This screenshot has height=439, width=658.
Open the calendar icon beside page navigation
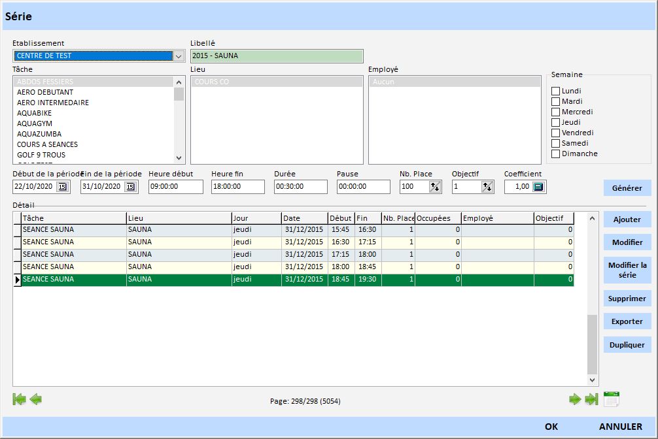(612, 398)
